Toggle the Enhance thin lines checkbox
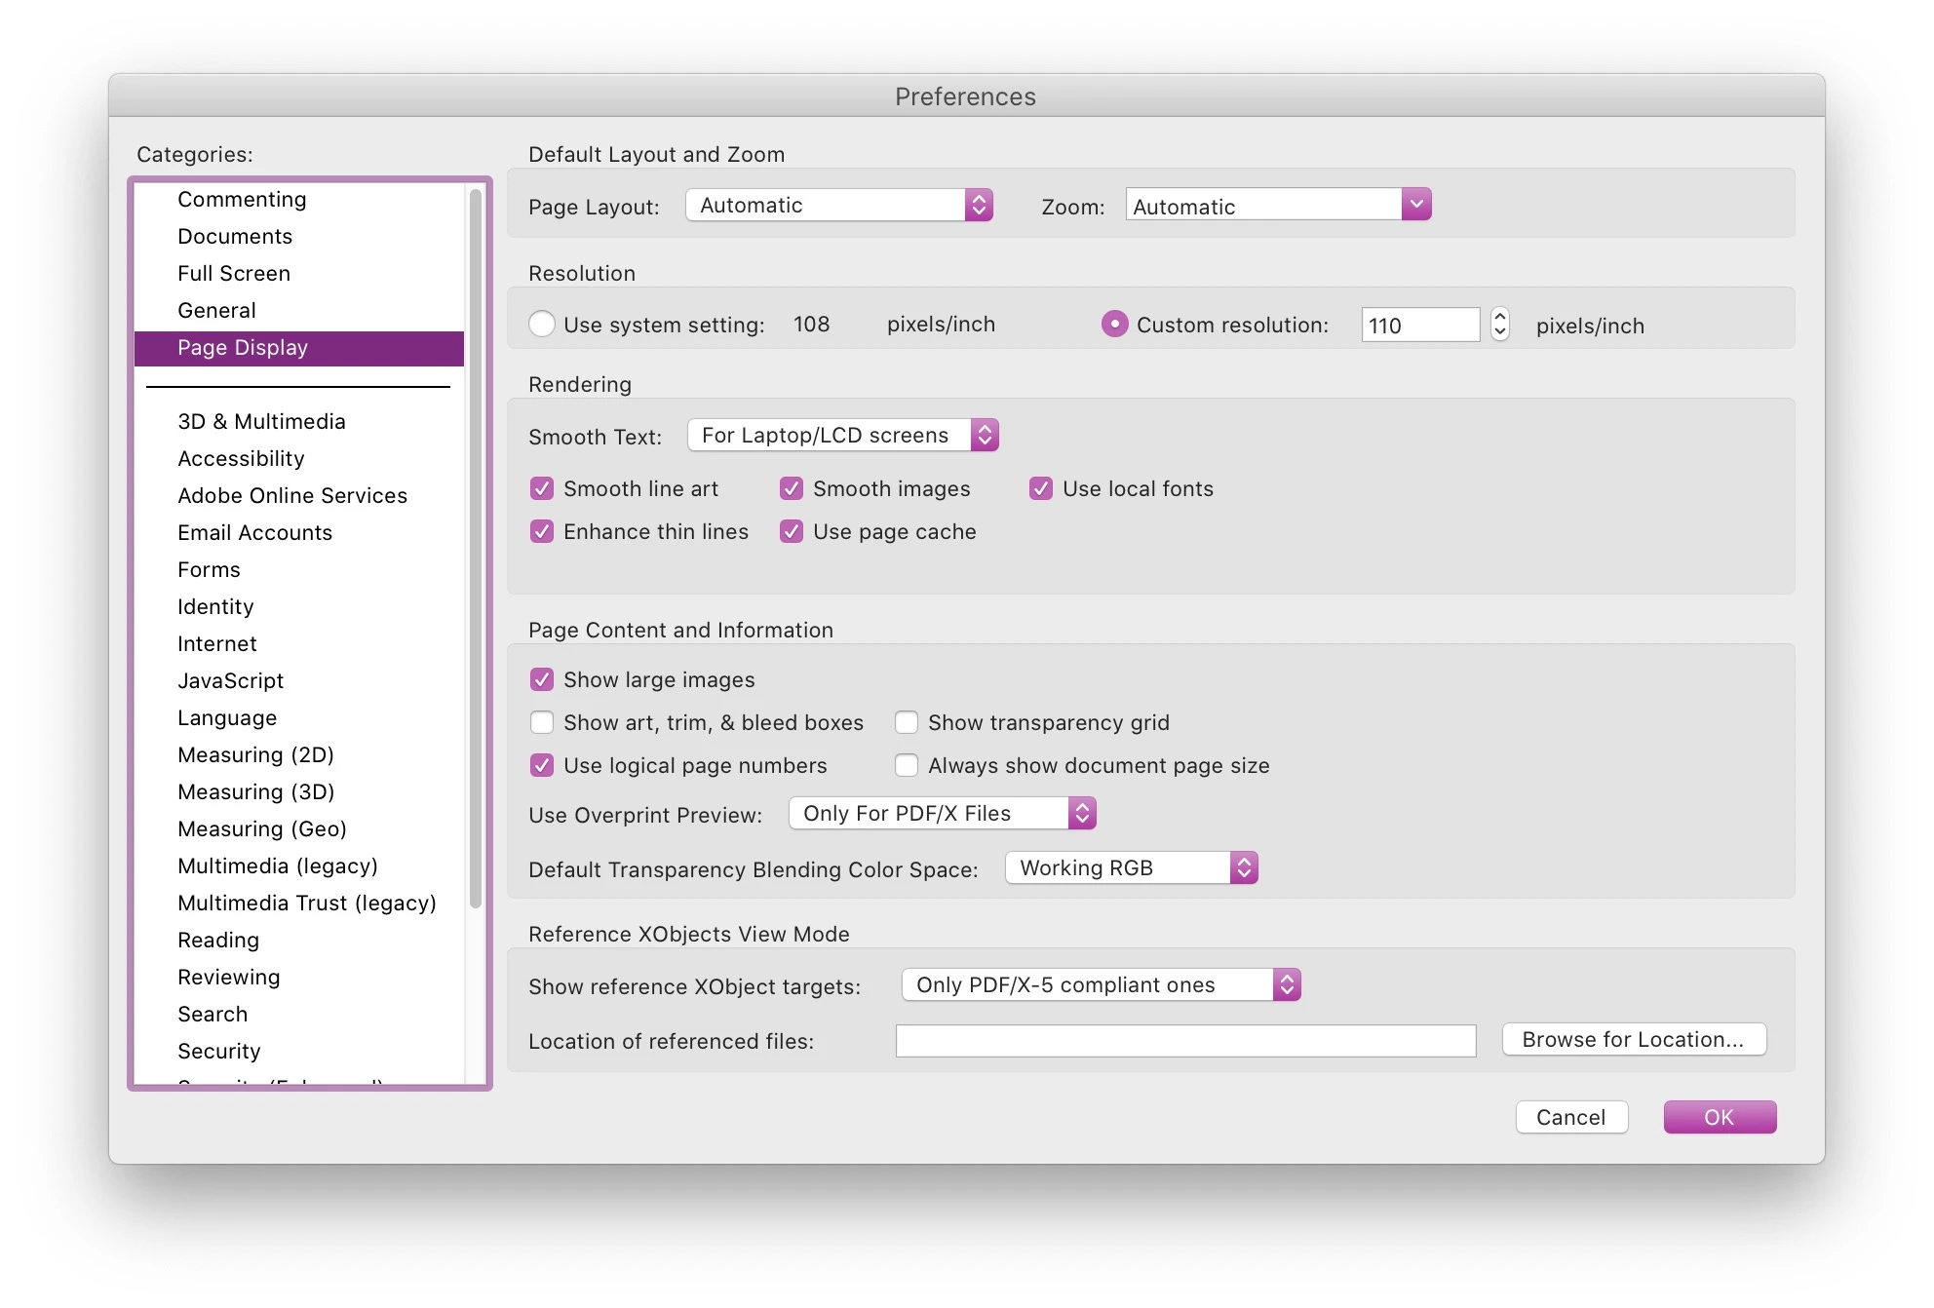 (x=542, y=532)
